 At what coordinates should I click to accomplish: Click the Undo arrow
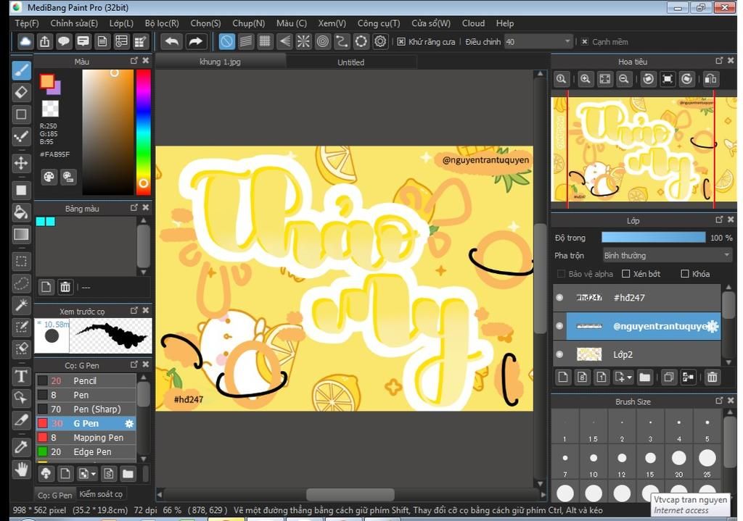(x=171, y=41)
